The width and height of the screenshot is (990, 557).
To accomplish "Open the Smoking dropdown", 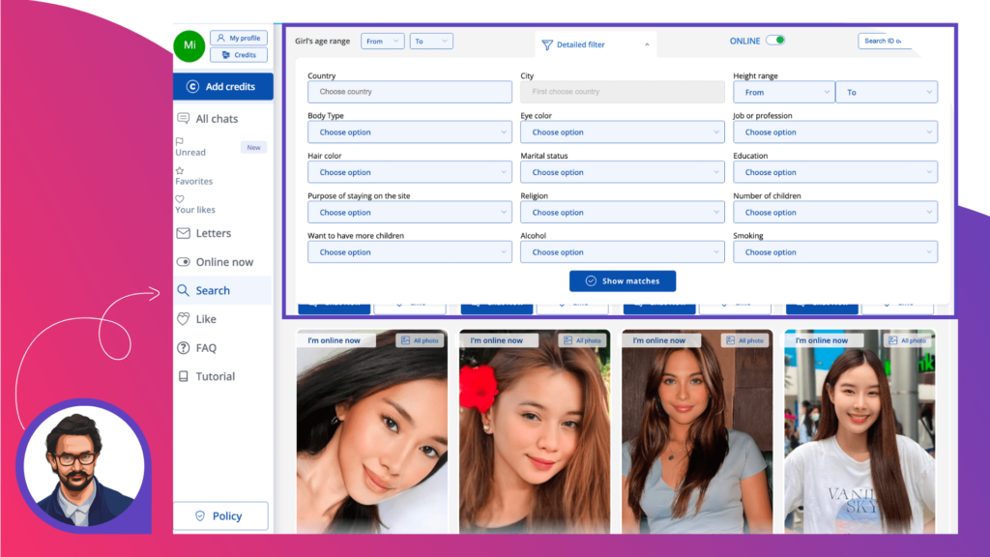I will (x=835, y=252).
